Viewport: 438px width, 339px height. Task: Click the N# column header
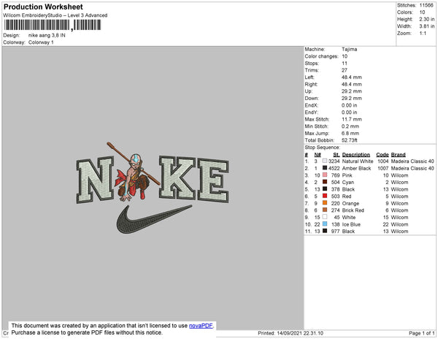click(318, 155)
